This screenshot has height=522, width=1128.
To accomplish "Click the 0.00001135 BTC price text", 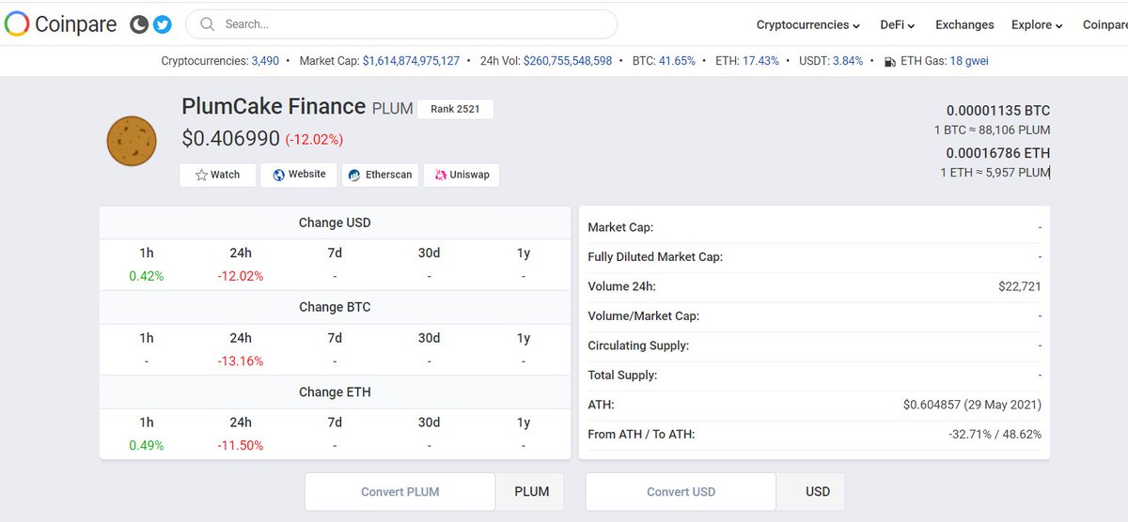I will [x=998, y=111].
